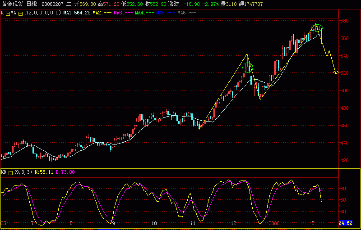Click the month 8 time axis marker

tap(71, 223)
